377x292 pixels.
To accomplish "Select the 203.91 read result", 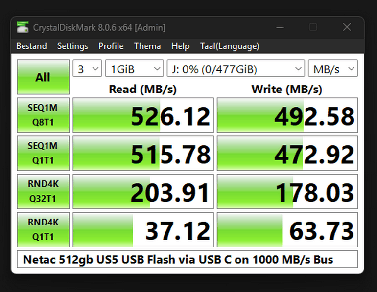I will [143, 191].
